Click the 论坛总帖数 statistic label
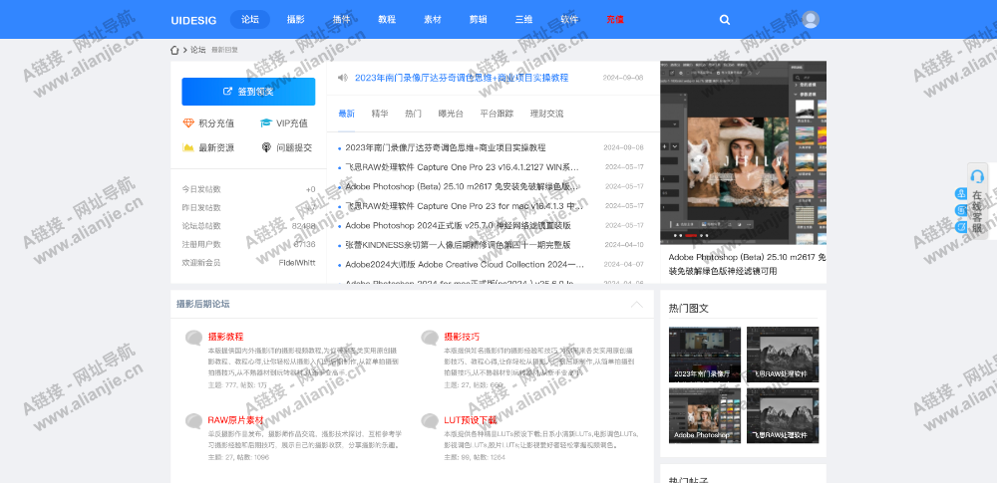This screenshot has width=997, height=483. (201, 226)
